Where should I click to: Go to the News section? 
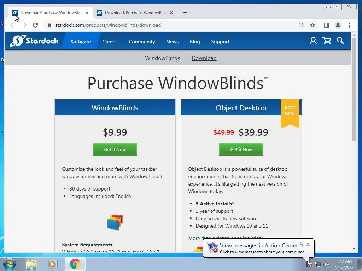(173, 42)
